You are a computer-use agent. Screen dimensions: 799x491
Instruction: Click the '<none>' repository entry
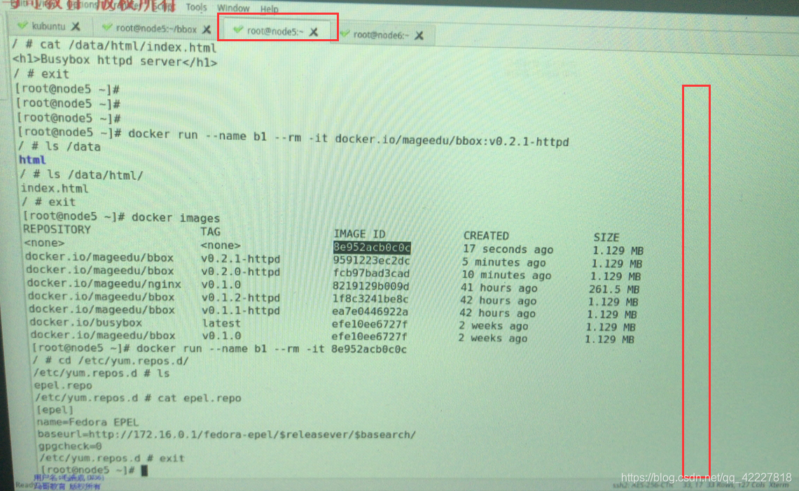click(x=44, y=243)
